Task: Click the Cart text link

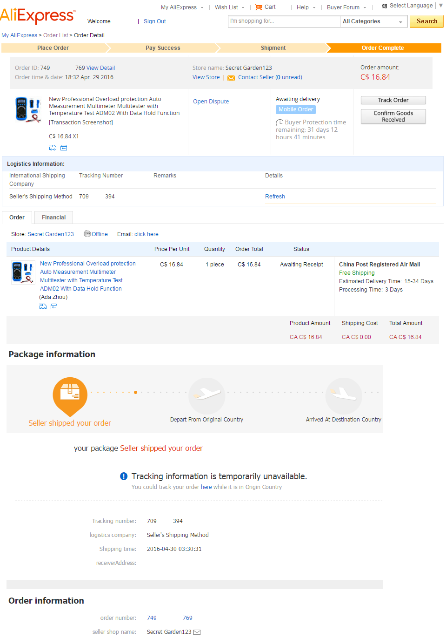Action: click(270, 7)
